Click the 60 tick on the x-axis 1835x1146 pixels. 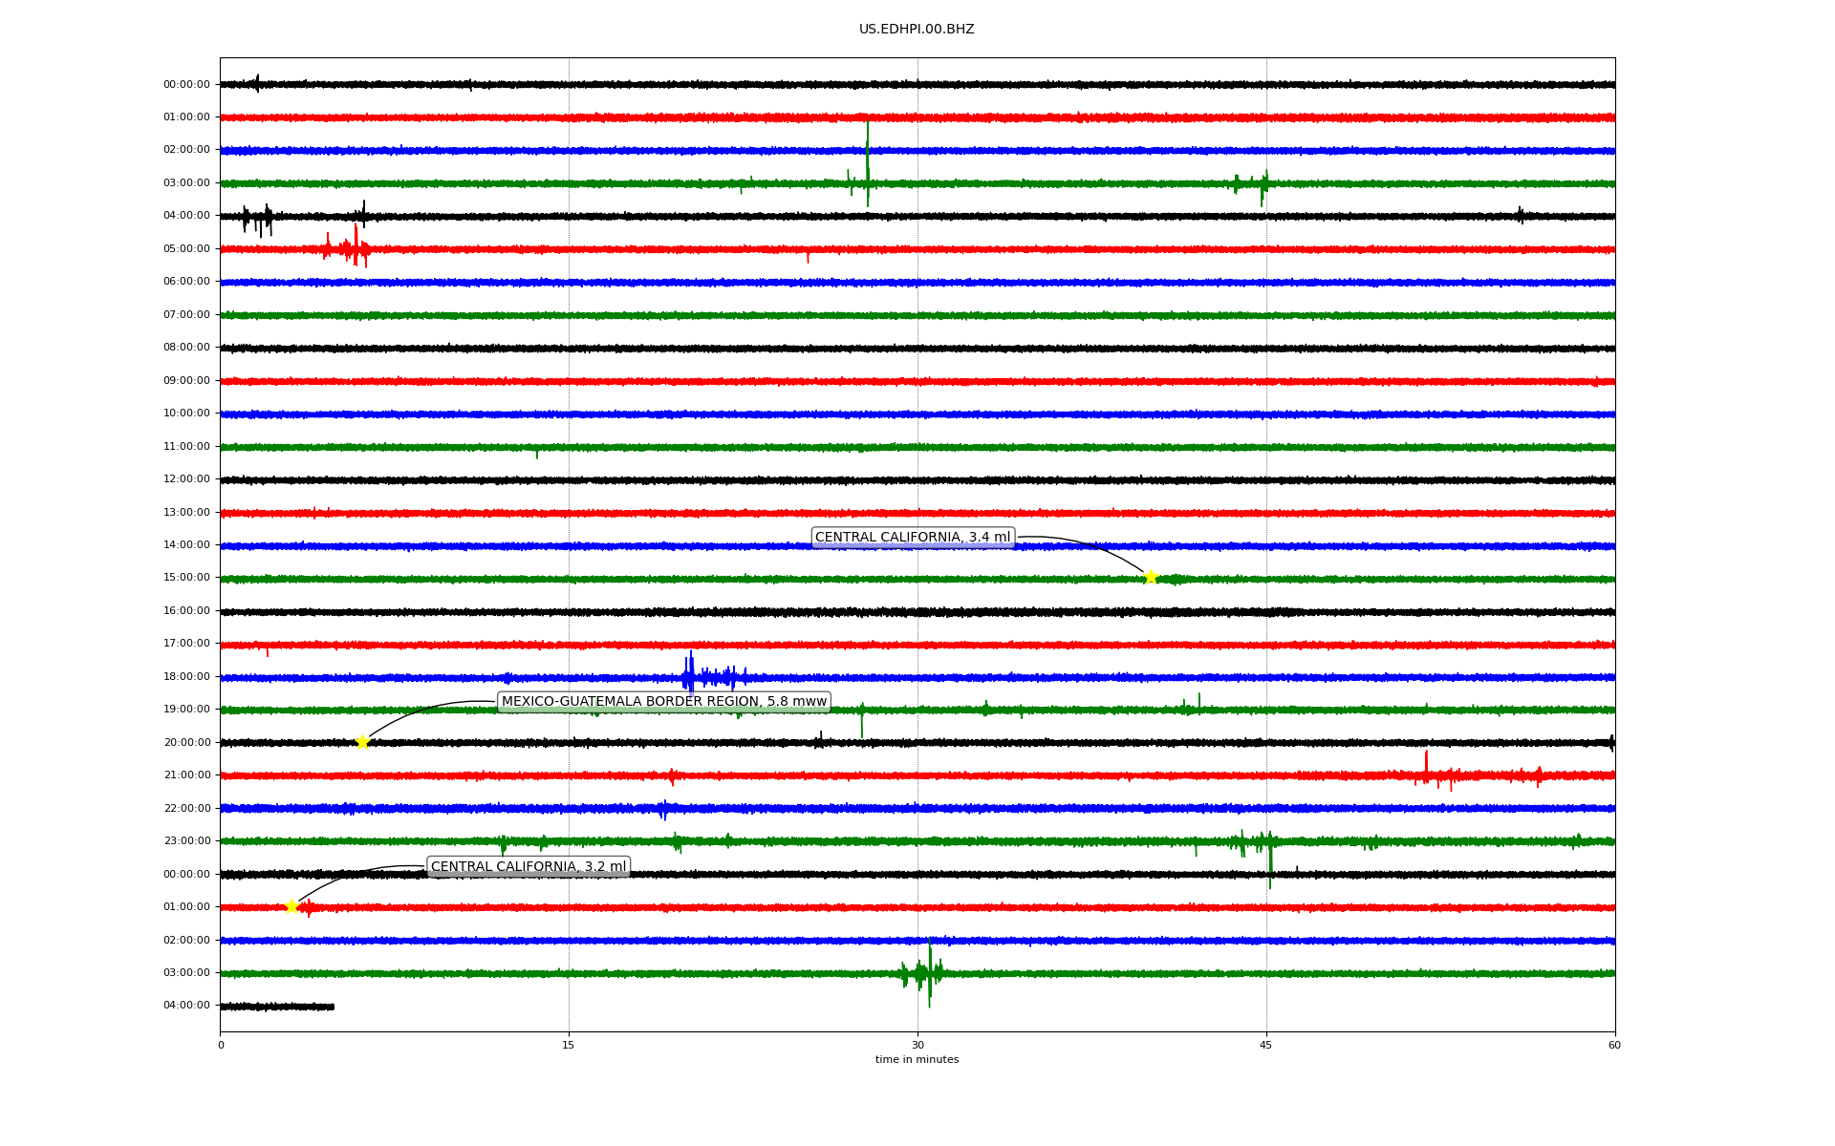click(1614, 1046)
